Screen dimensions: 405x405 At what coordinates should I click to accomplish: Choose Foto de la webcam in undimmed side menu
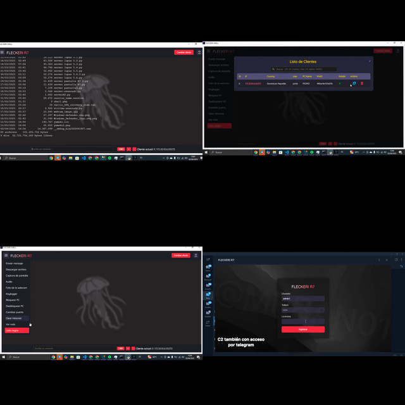[x=16, y=288]
